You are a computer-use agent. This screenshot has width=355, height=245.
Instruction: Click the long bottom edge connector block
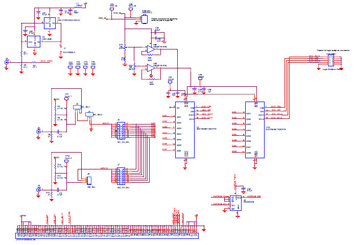tap(107, 236)
